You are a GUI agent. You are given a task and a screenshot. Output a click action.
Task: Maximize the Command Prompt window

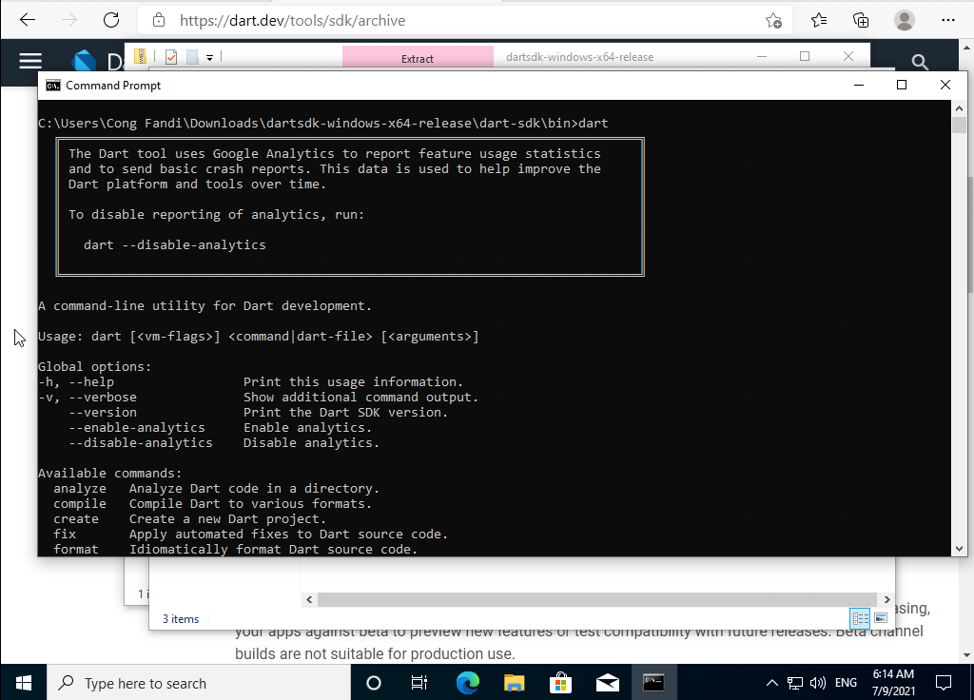pos(902,85)
